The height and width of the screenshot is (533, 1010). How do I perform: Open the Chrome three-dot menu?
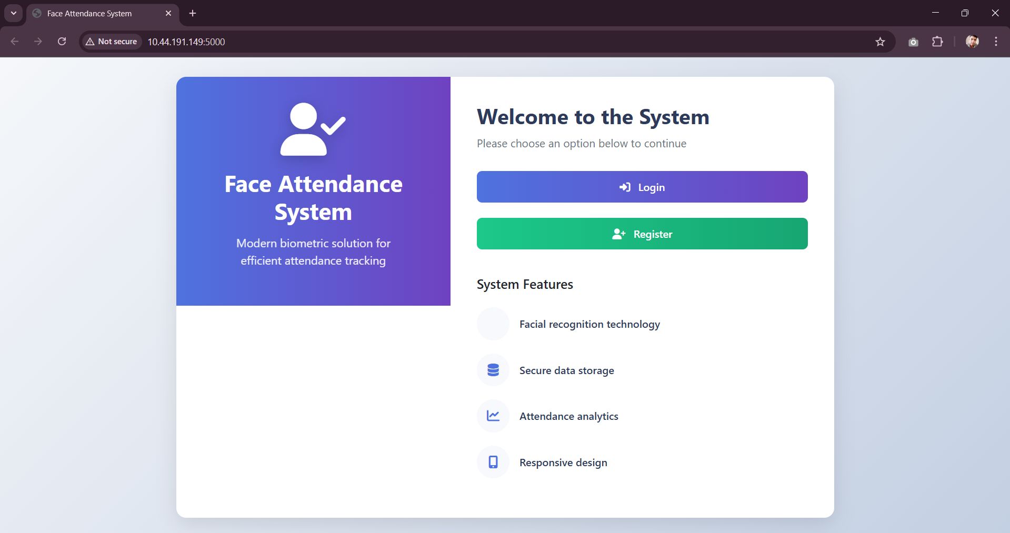pos(996,42)
